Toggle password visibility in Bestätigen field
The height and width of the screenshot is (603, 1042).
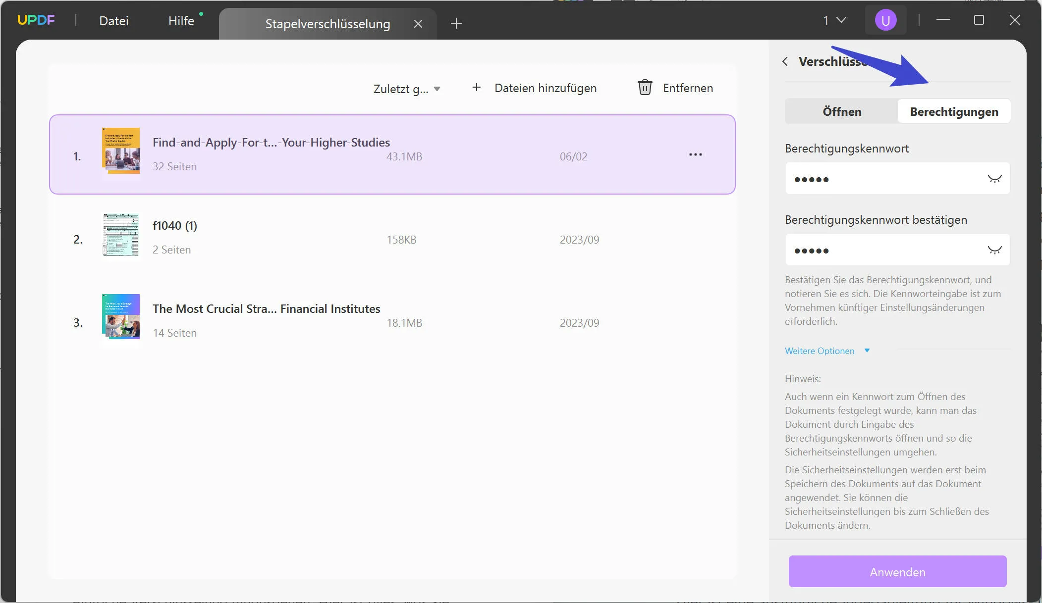click(994, 249)
